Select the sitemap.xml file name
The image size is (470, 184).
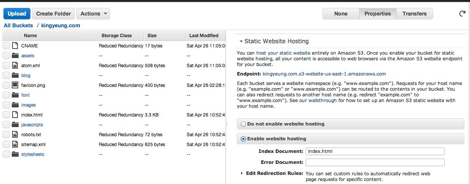click(33, 145)
